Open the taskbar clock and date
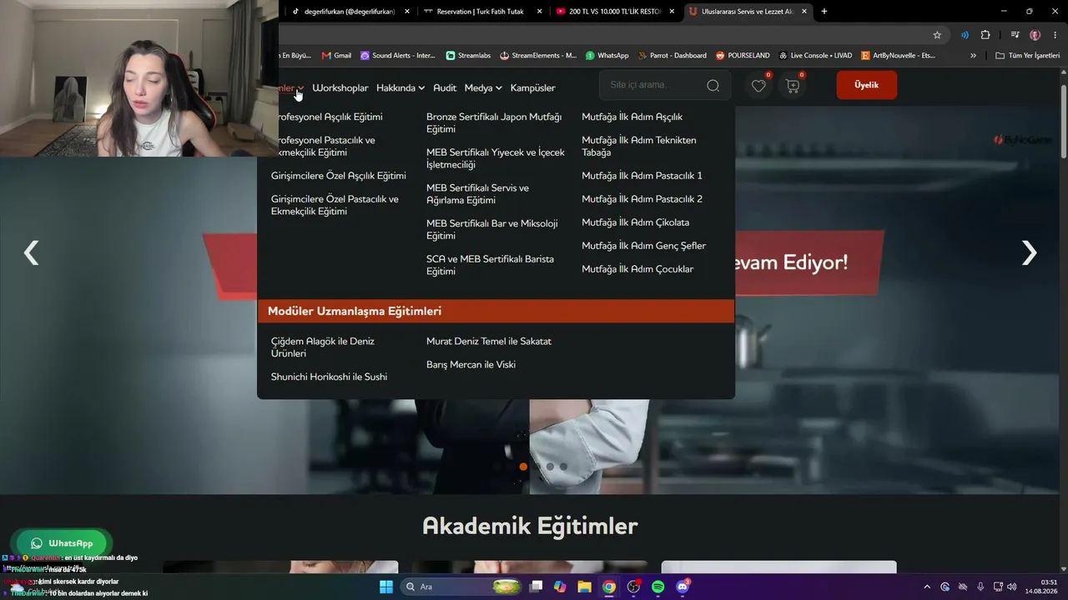Viewport: 1068px width, 600px height. point(1042,587)
